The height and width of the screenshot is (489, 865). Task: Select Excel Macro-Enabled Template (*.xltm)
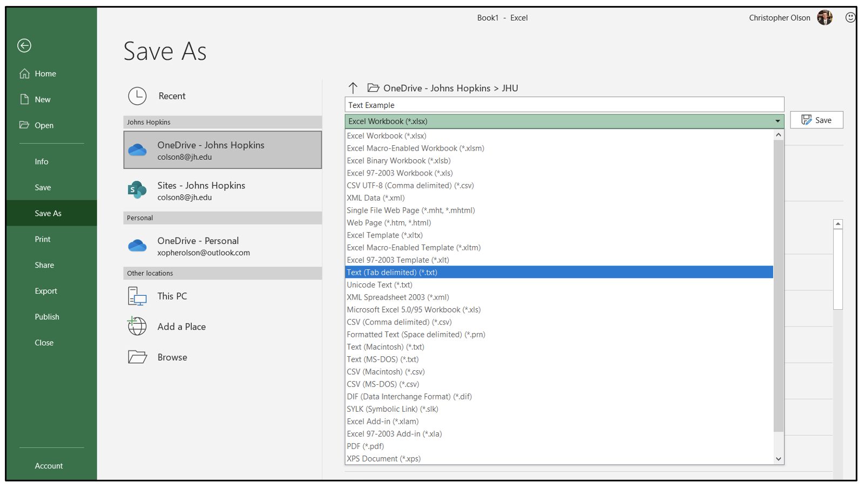click(x=559, y=247)
